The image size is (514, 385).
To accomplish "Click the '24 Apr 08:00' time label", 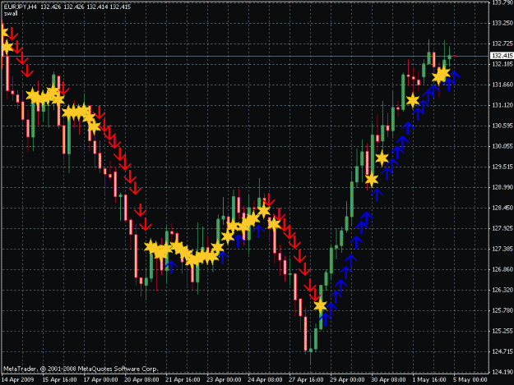I will click(265, 380).
